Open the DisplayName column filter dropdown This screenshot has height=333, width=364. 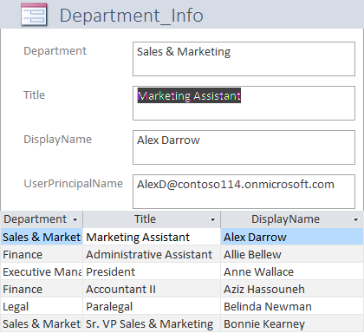(356, 219)
